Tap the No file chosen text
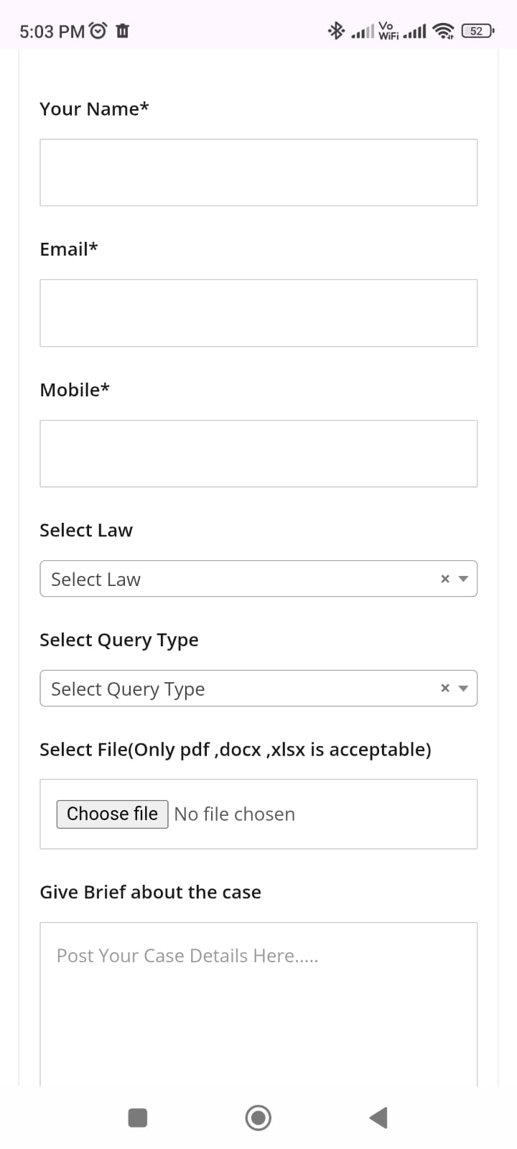Image resolution: width=517 pixels, height=1149 pixels. click(234, 814)
